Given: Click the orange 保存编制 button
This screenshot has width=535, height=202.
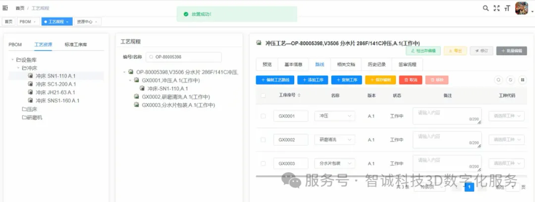Looking at the screenshot, I should (380, 80).
